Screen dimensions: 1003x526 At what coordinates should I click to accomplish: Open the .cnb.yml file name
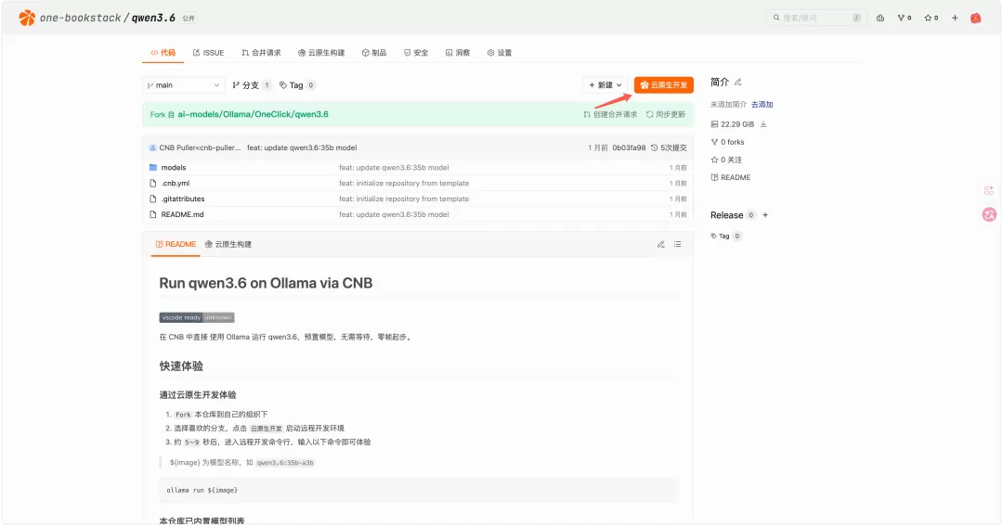click(176, 184)
